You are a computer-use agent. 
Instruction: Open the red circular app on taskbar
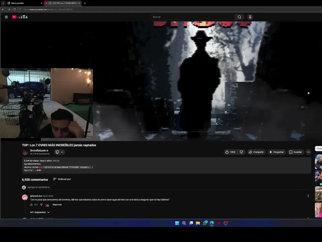pos(219,223)
